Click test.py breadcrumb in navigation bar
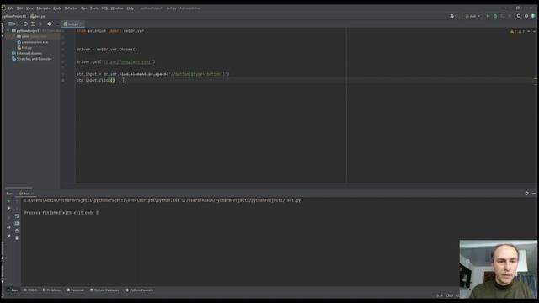Screen dimensions: 539x303 38,16
